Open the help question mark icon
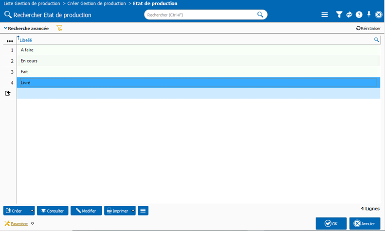Image resolution: width=385 pixels, height=231 pixels. (359, 15)
